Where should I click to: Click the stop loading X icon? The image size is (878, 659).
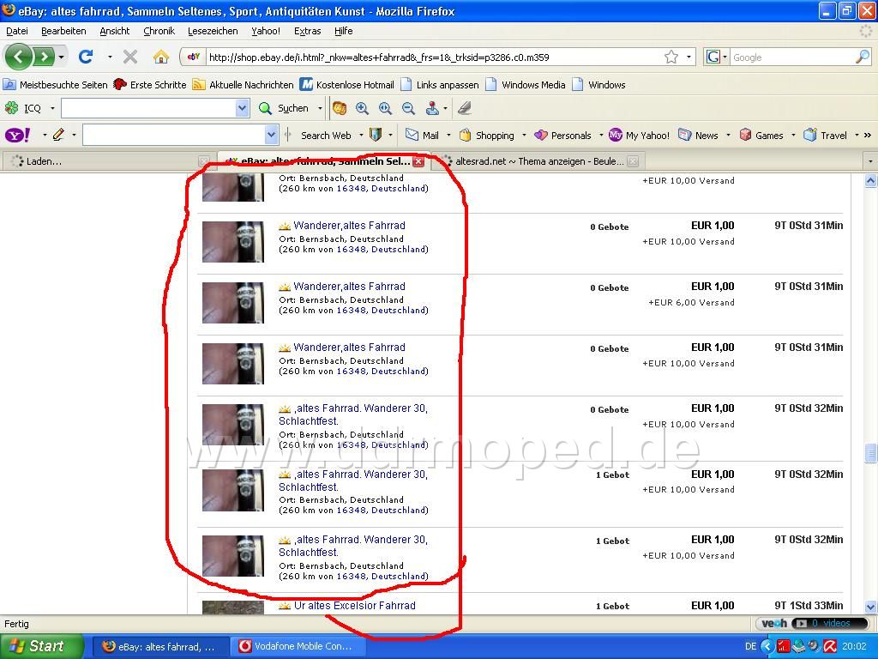[x=130, y=57]
